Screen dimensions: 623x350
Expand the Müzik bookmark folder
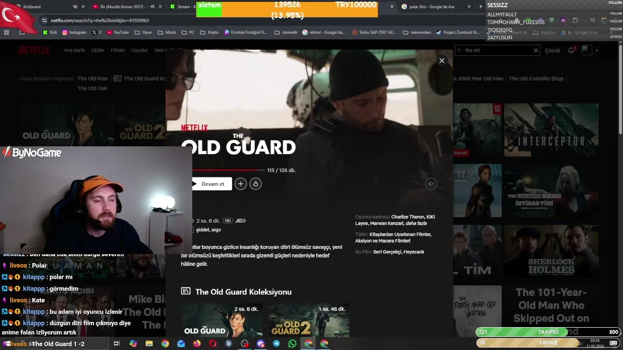tap(167, 33)
